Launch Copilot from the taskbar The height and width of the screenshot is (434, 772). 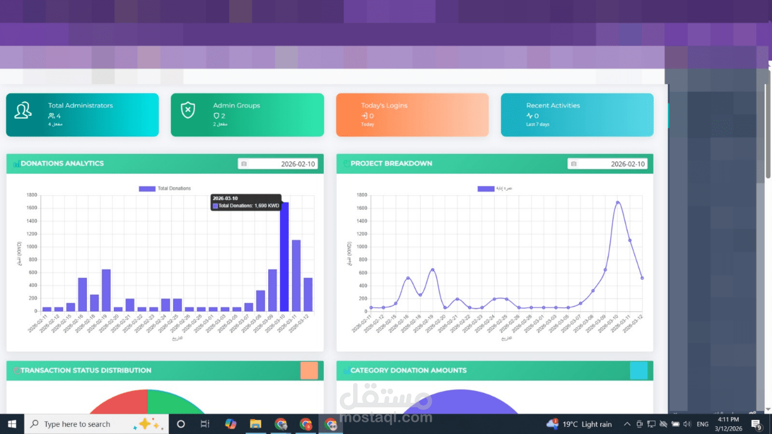click(231, 424)
